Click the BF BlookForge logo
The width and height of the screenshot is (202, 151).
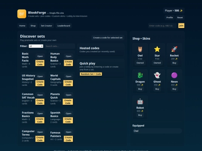(x=22, y=14)
